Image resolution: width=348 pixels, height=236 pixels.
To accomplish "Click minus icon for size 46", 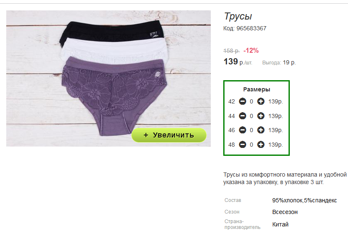I will click(242, 130).
